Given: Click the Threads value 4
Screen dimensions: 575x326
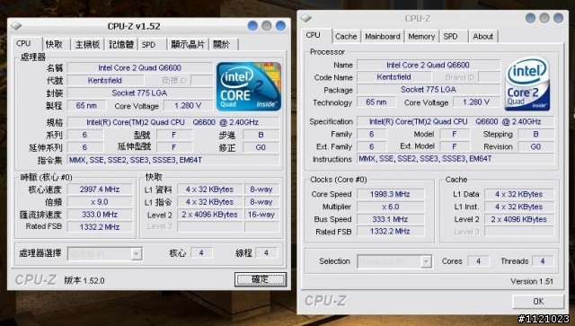Looking at the screenshot, I should pos(543,261).
